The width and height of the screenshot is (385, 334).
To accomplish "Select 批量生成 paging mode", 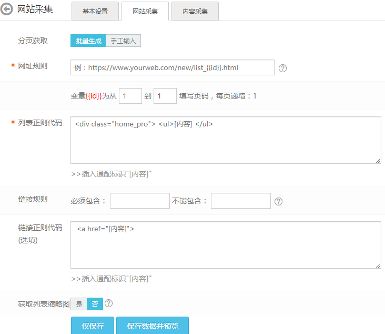I will [x=88, y=41].
